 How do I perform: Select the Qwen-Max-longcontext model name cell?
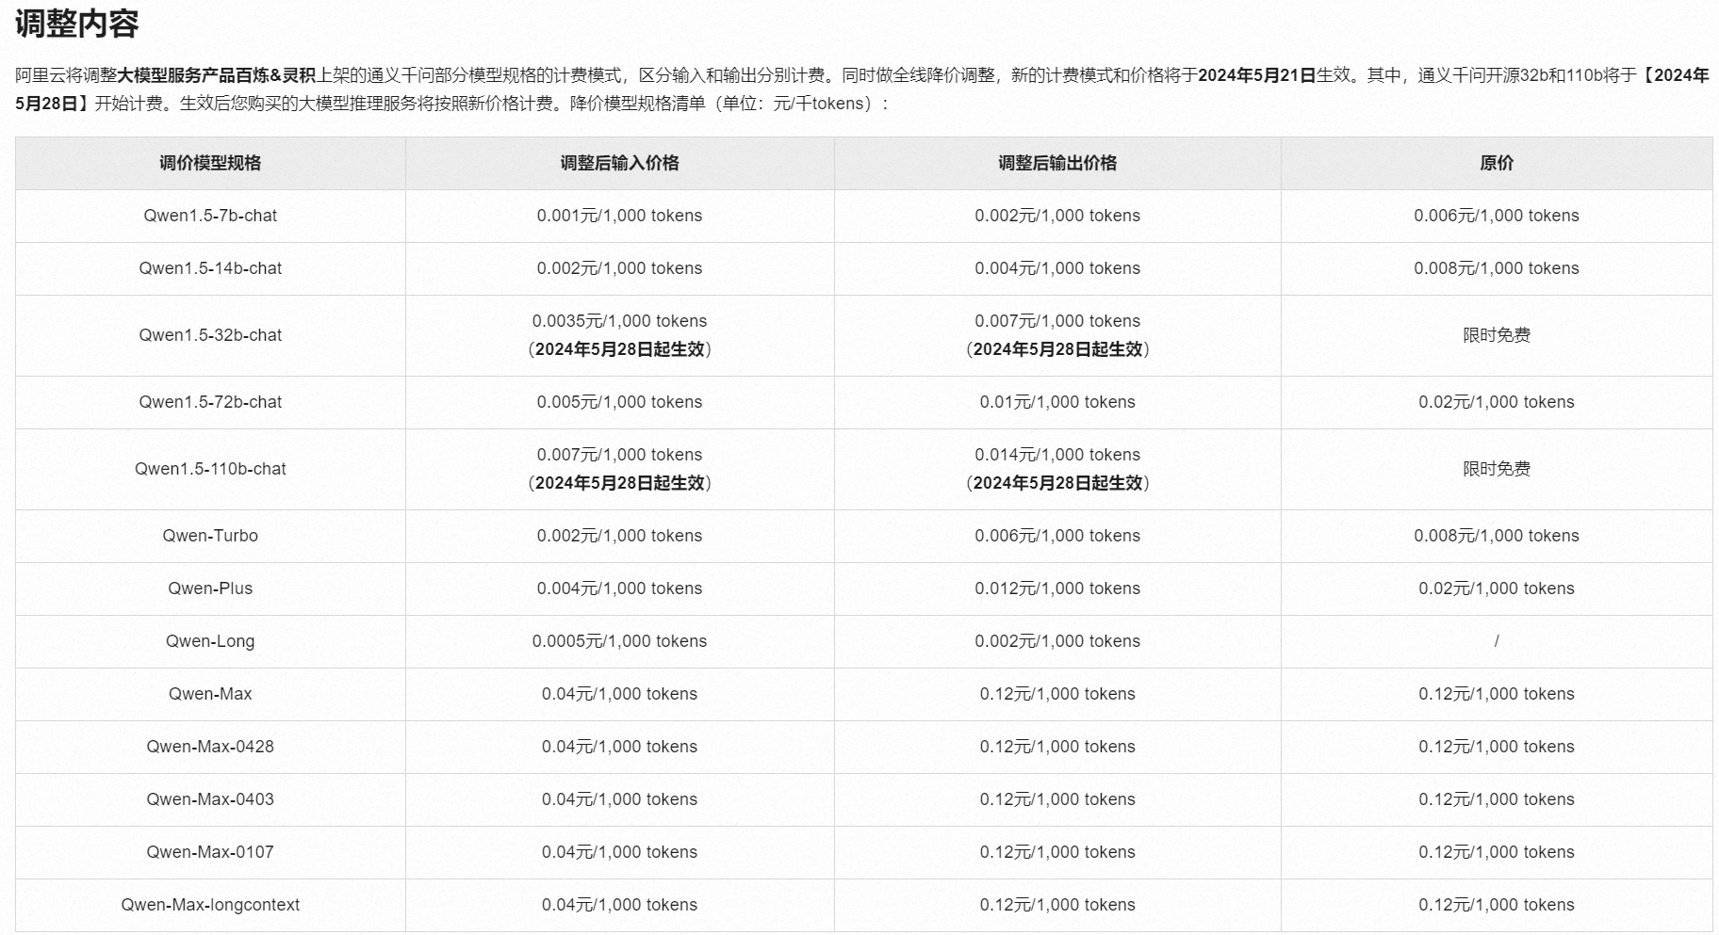click(210, 905)
